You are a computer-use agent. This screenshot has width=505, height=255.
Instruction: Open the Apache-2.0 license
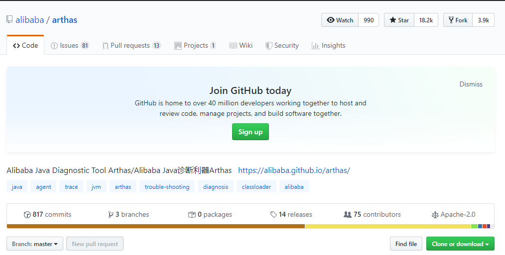454,214
